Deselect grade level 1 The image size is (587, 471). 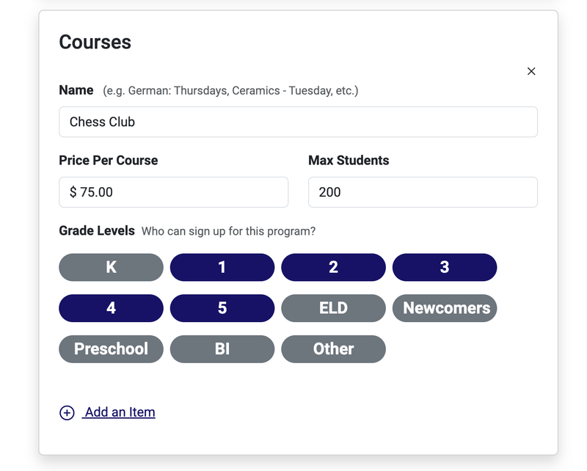click(x=222, y=267)
